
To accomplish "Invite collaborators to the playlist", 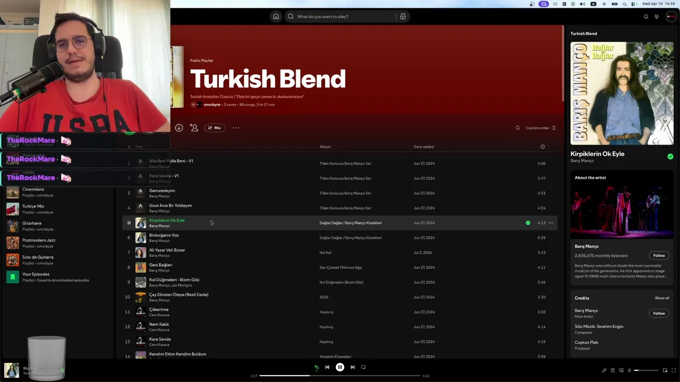I will [x=194, y=128].
